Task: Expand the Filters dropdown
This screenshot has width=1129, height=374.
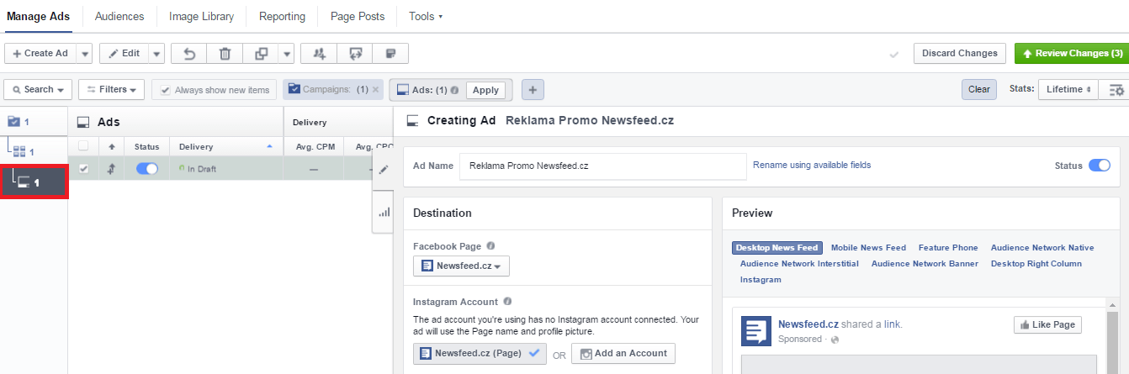Action: click(111, 90)
